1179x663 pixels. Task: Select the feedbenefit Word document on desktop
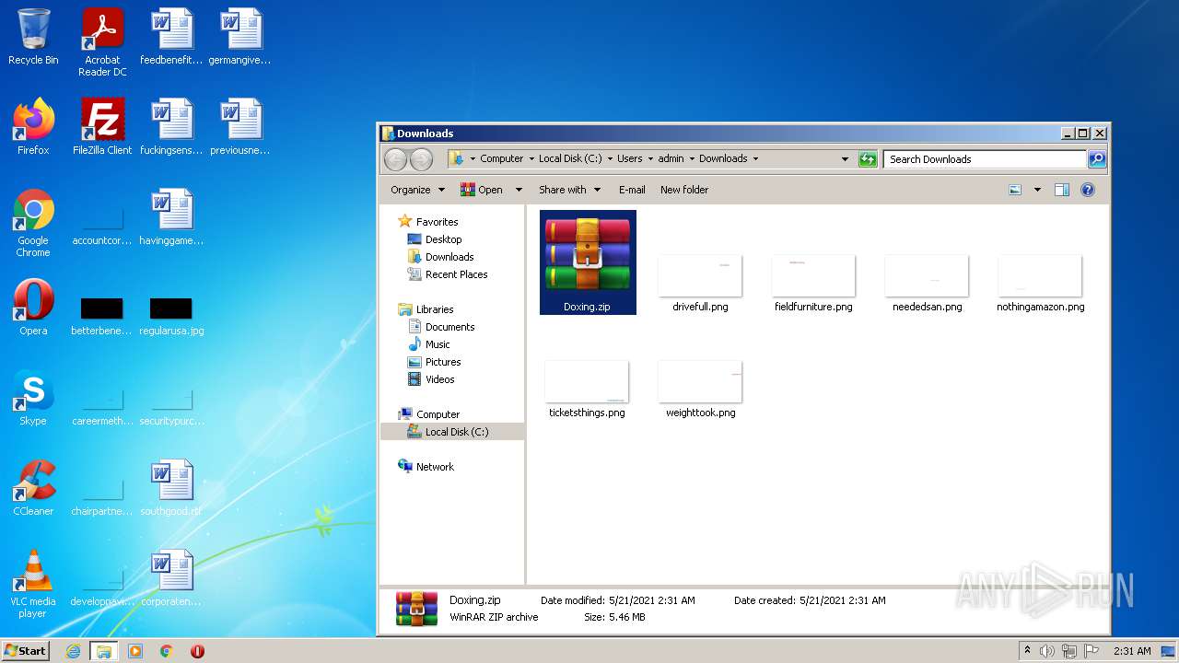point(171,37)
